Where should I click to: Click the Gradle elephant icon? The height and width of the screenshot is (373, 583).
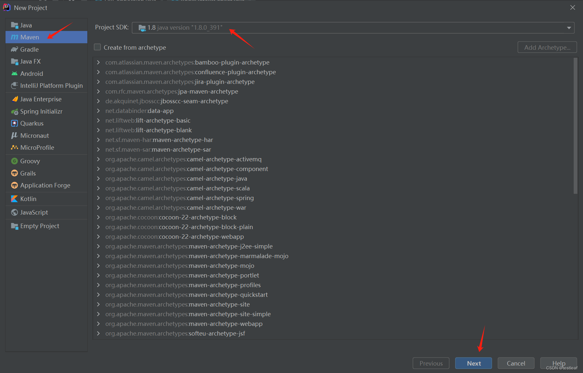point(15,49)
